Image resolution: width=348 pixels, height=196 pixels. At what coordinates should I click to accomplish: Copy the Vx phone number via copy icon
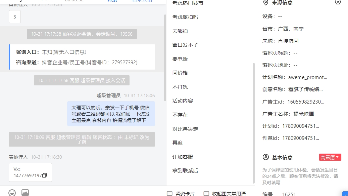point(44,175)
